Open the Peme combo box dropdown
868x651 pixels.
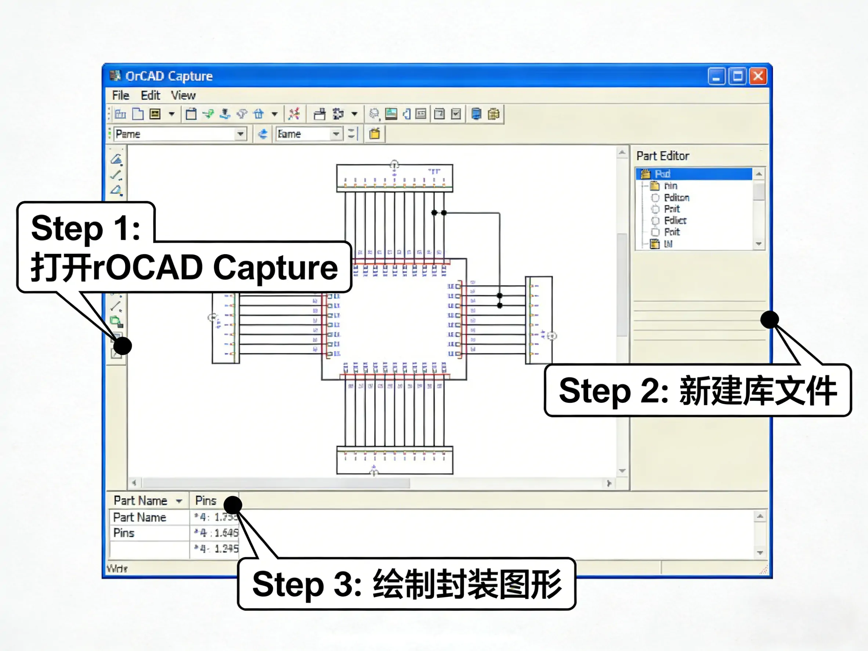(240, 134)
